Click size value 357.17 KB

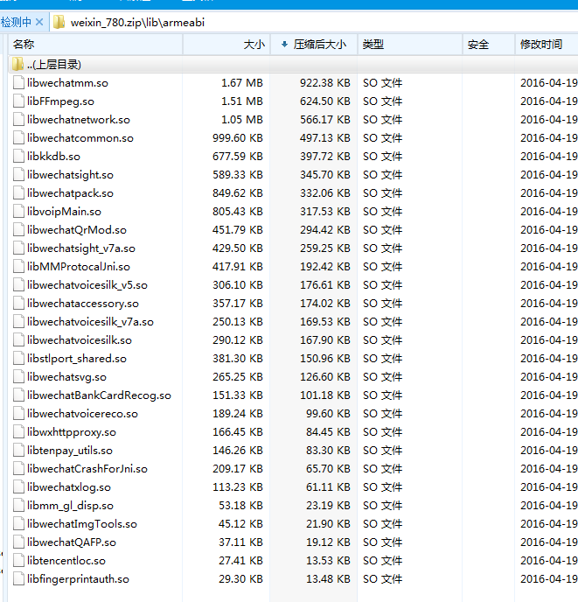click(238, 304)
